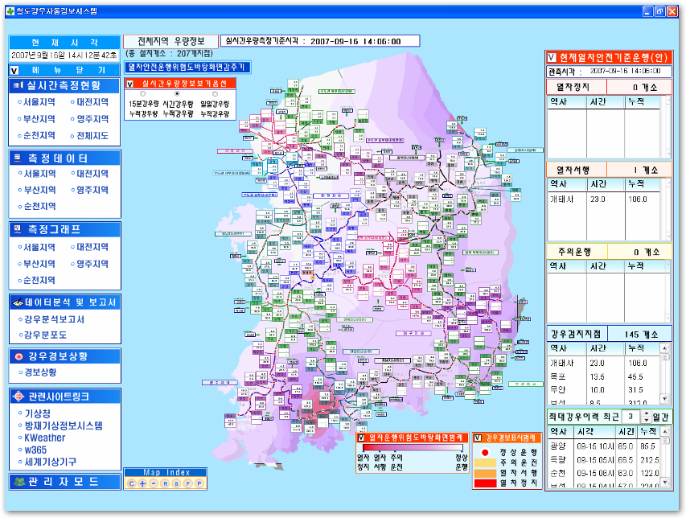Open the KWeather site link
This screenshot has height=518, width=686.
tap(45, 438)
